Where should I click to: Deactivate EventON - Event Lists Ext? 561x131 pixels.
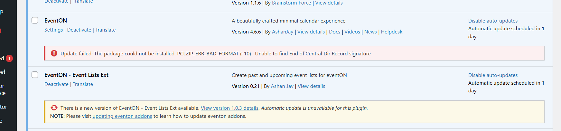(x=56, y=84)
